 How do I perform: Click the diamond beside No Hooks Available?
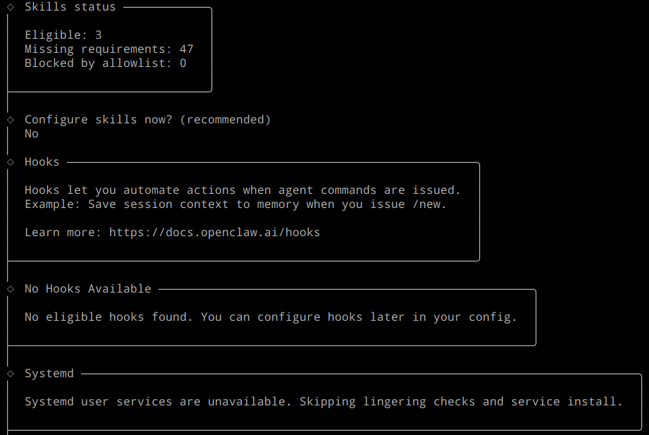point(11,289)
